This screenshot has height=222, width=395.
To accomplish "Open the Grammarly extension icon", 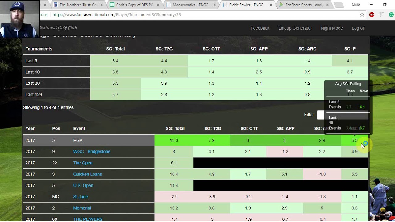I will (391, 15).
